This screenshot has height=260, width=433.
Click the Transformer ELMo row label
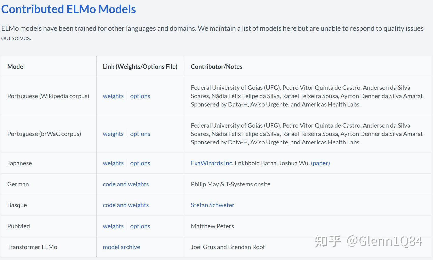[x=32, y=247]
